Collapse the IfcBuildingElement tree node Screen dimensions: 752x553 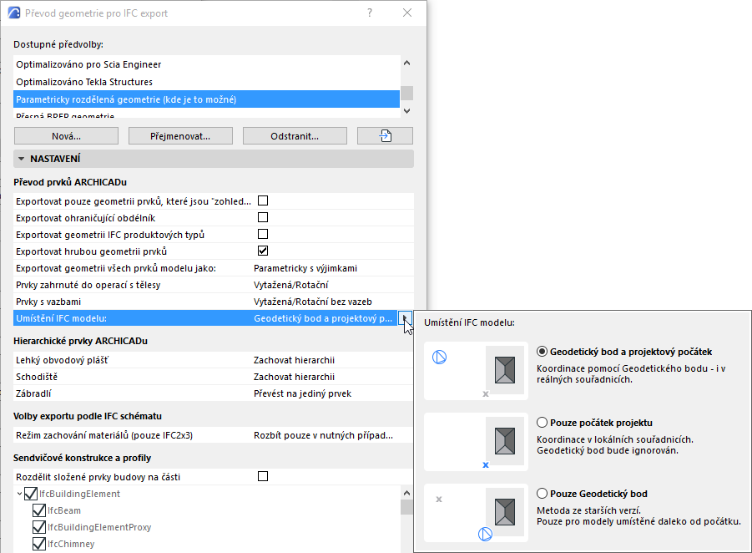tap(19, 494)
